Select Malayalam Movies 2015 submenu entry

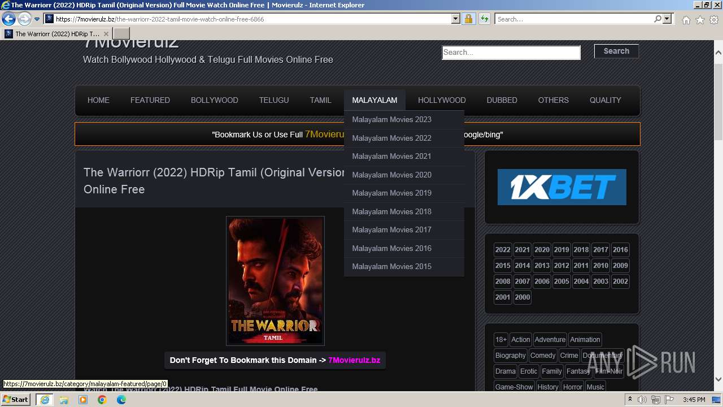tap(404, 266)
